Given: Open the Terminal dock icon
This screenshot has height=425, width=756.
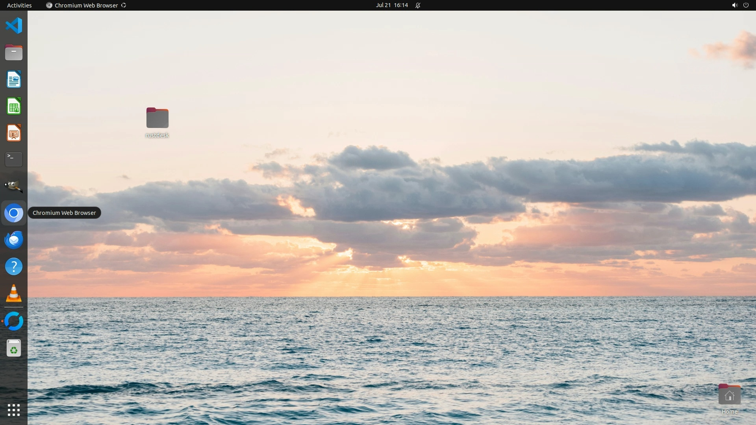Looking at the screenshot, I should [14, 159].
